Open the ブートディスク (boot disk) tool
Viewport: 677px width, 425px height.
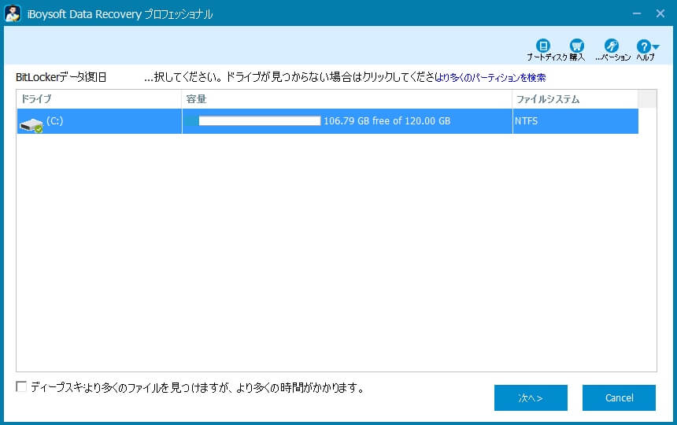542,46
